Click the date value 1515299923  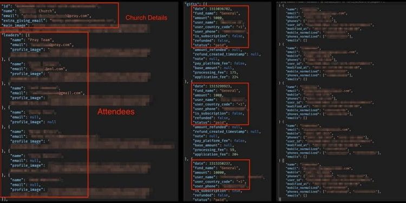(x=220, y=86)
